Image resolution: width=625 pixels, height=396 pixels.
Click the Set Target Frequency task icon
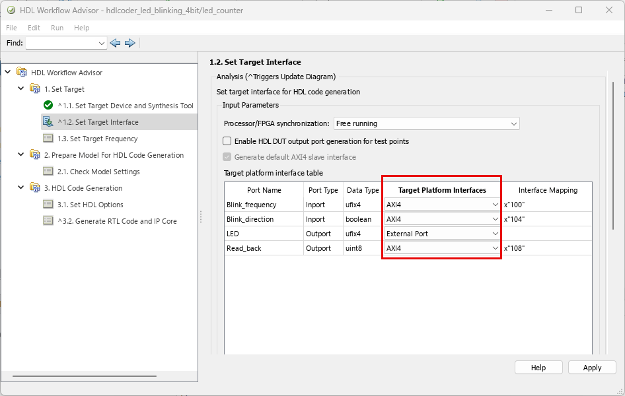tap(48, 139)
